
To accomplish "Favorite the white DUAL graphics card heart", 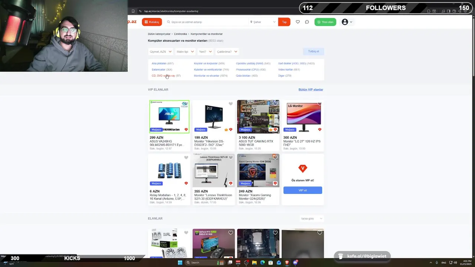I will [186, 233].
